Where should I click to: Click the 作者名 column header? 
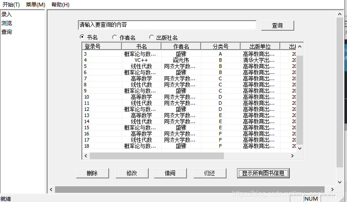click(x=181, y=46)
